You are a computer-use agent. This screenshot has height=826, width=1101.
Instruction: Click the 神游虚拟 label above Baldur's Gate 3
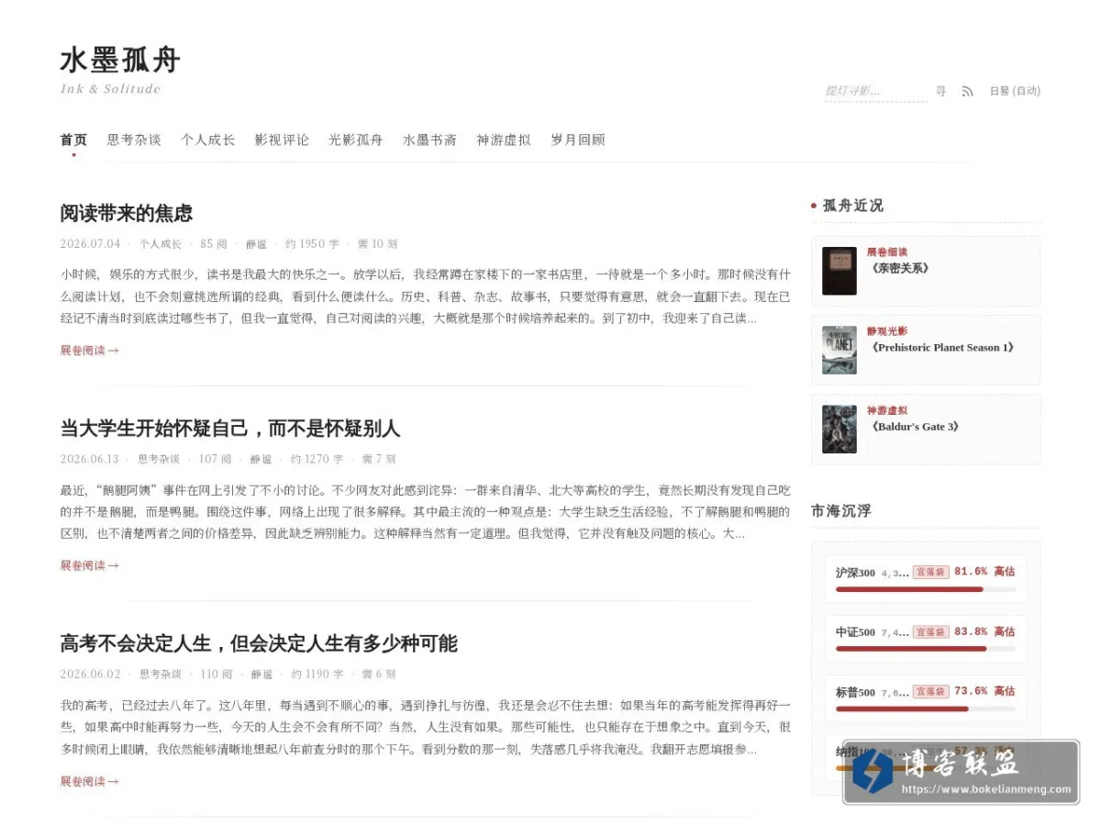pos(887,410)
